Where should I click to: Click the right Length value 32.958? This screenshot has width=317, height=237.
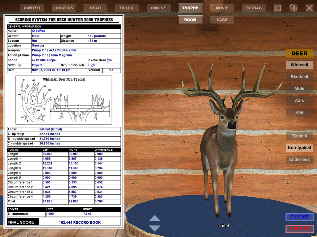point(74,154)
